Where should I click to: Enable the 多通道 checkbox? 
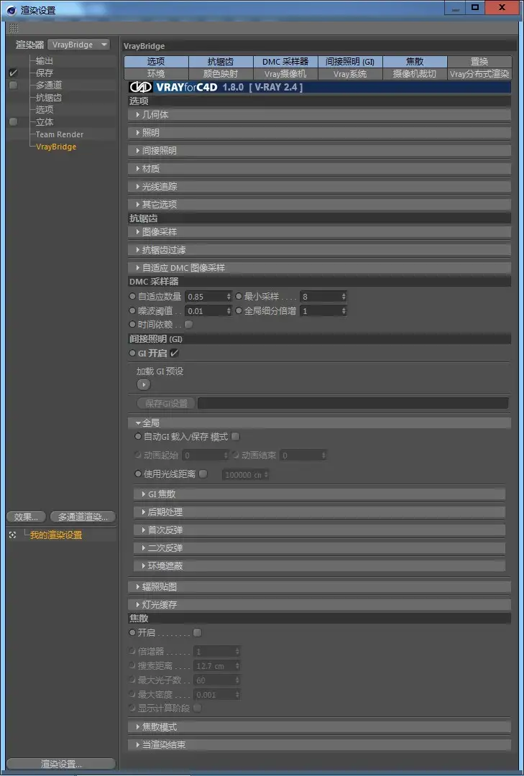(x=14, y=85)
